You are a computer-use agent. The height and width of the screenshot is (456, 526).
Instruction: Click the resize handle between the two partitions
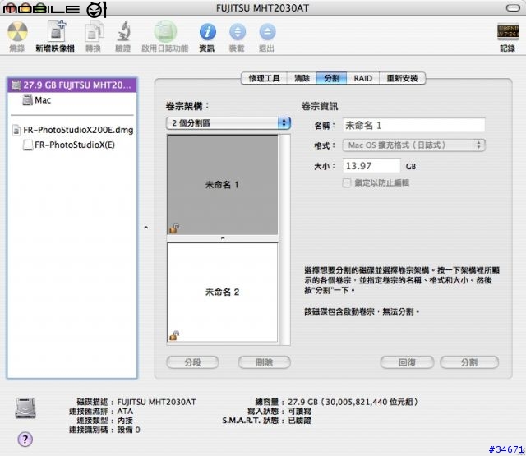coord(223,238)
